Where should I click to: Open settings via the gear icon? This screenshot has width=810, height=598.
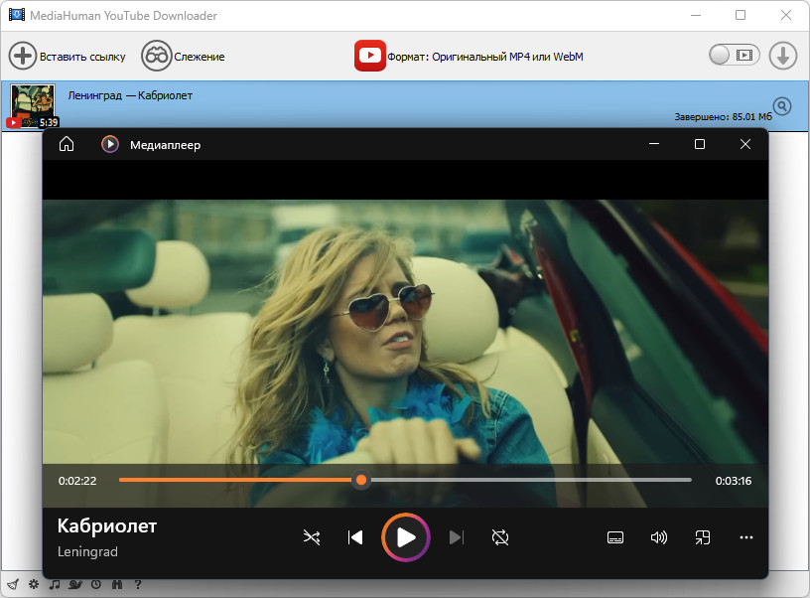pos(34,584)
